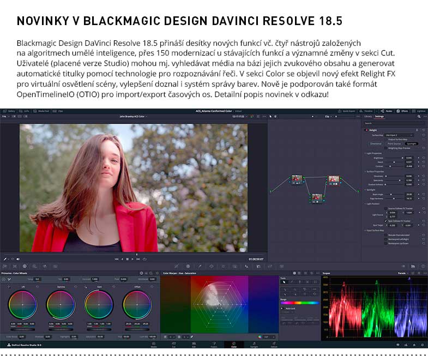
Task: Choose Directional light type
Action: [x=376, y=143]
